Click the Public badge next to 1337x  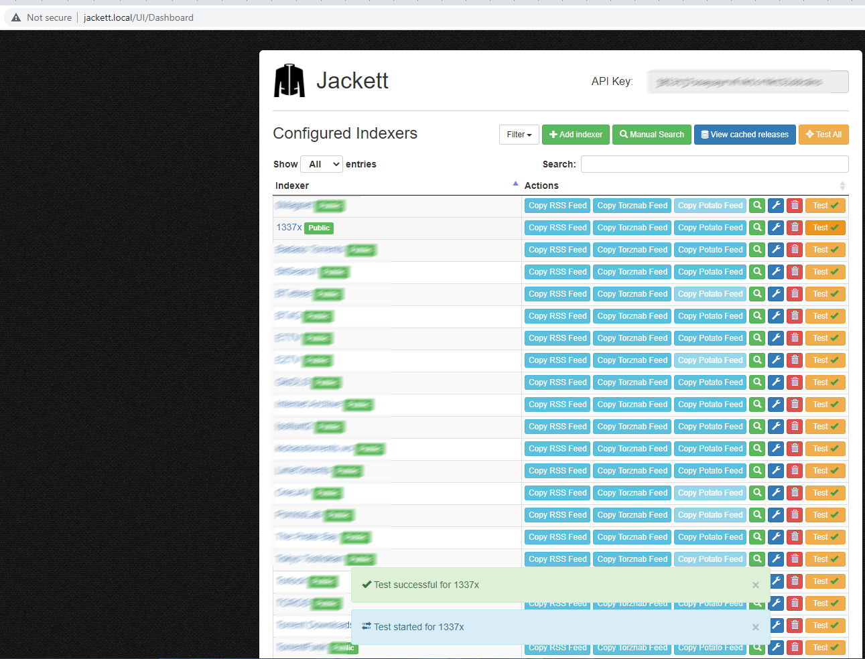coord(319,228)
